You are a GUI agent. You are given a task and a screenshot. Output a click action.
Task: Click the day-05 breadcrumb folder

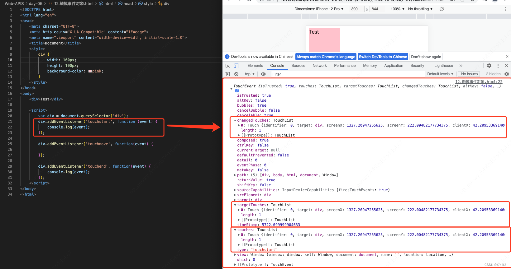(36, 3)
